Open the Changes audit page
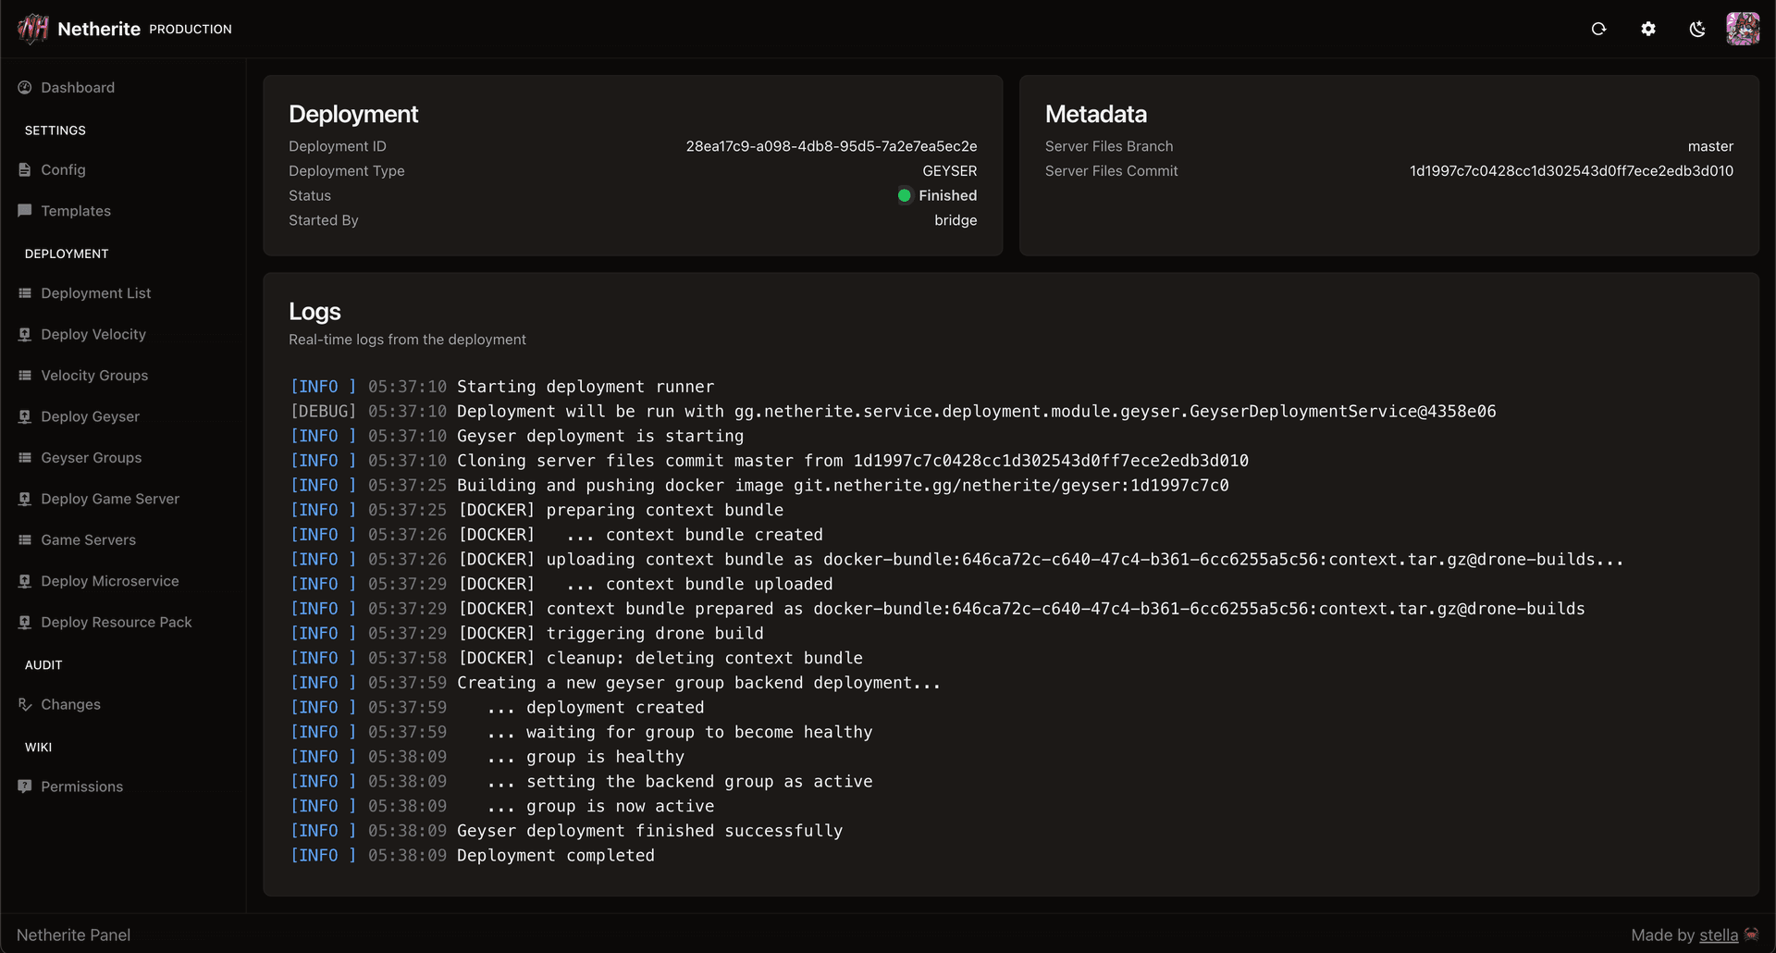Image resolution: width=1776 pixels, height=953 pixels. coord(70,705)
